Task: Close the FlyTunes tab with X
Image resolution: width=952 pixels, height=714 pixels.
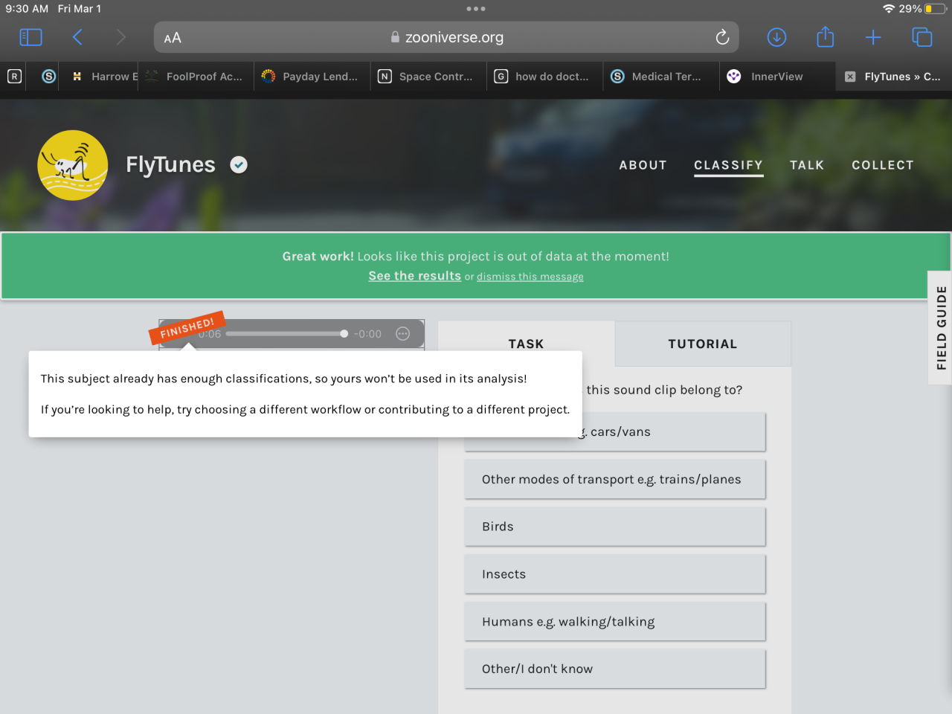Action: (x=850, y=77)
